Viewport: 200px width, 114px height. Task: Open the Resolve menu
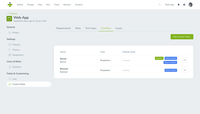pos(67,5)
